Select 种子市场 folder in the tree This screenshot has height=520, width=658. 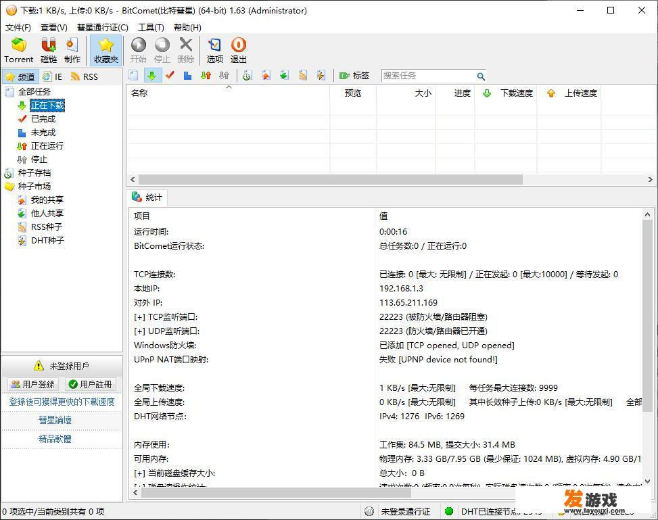coord(34,187)
